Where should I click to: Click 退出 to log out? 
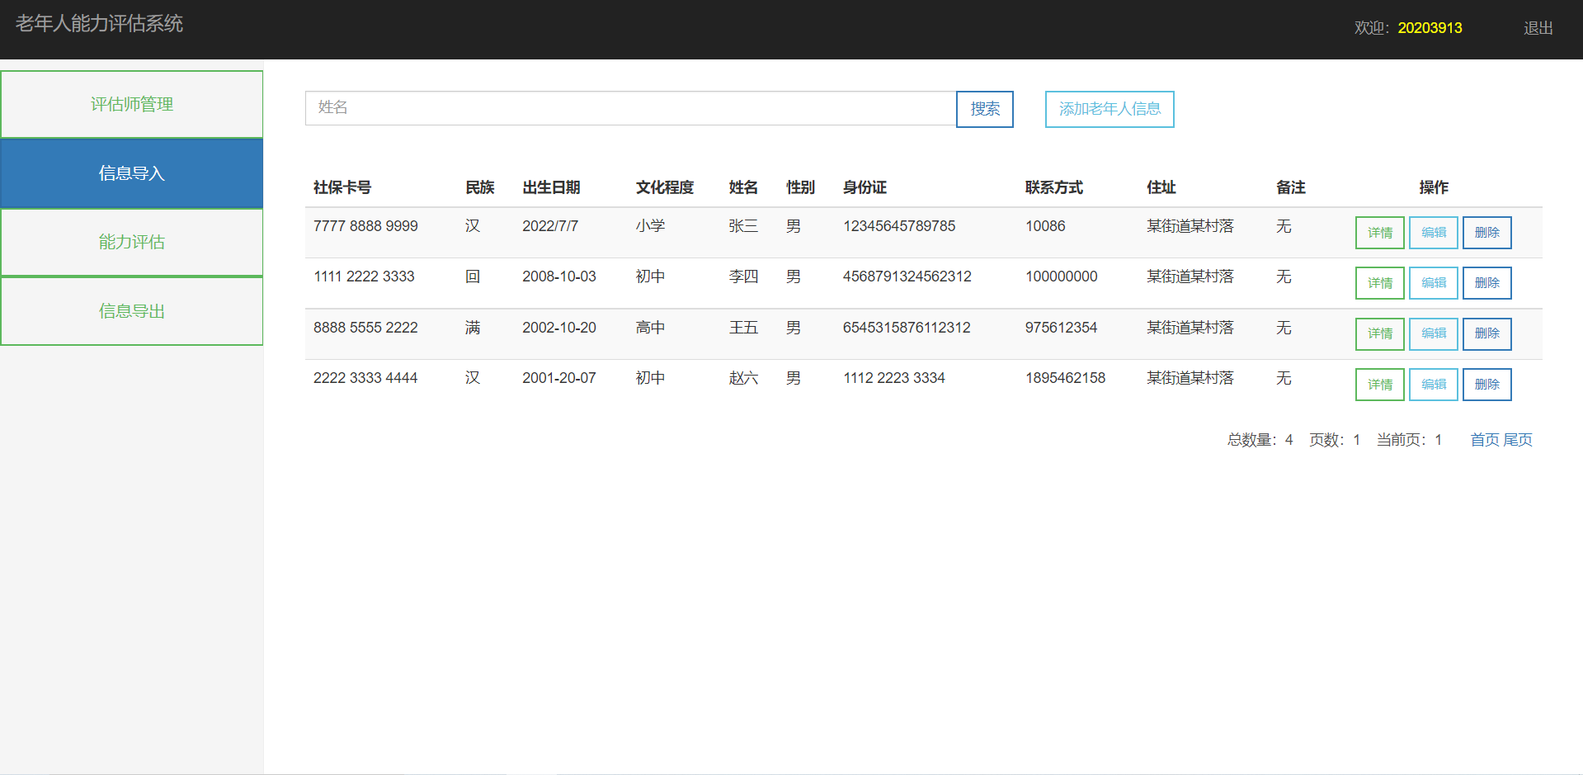tap(1538, 28)
